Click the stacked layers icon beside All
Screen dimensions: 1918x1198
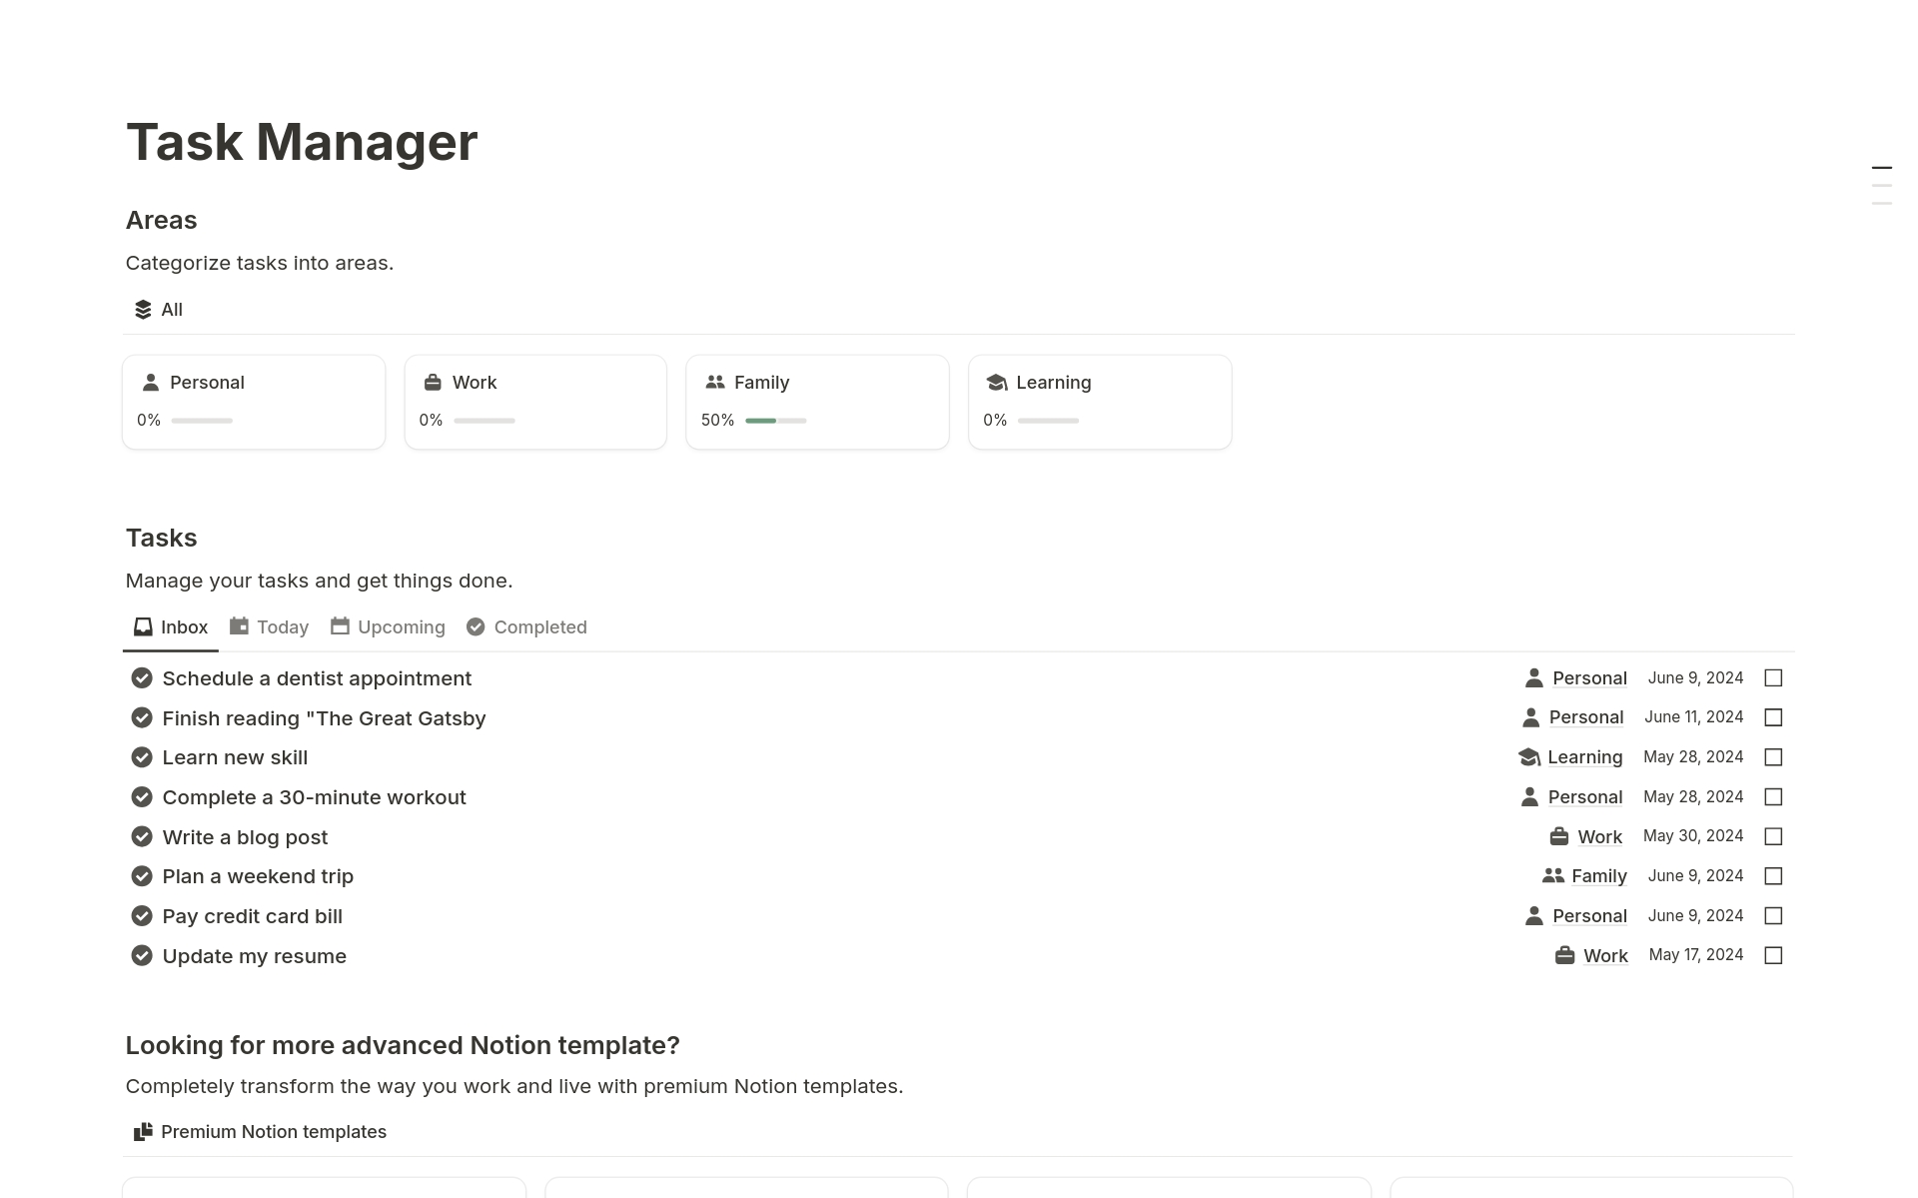(x=143, y=310)
